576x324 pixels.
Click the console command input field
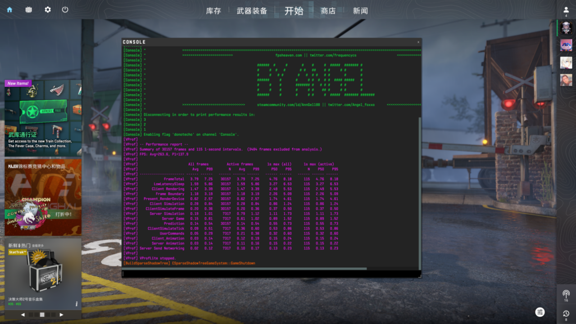tap(271, 273)
